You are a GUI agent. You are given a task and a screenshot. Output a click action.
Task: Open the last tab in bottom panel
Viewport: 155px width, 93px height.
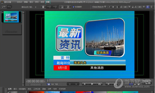tap(62, 89)
